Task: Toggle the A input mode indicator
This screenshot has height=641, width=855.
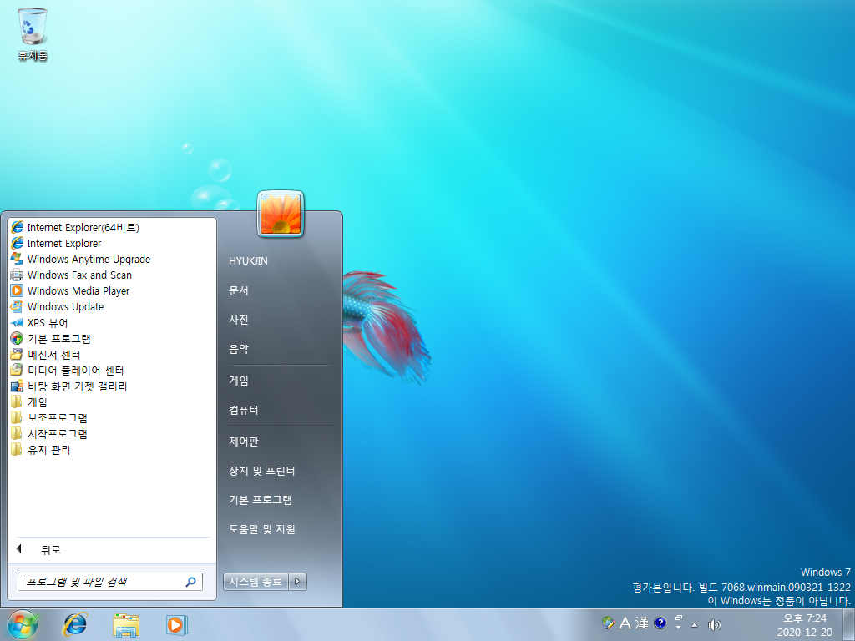Action: coord(625,623)
